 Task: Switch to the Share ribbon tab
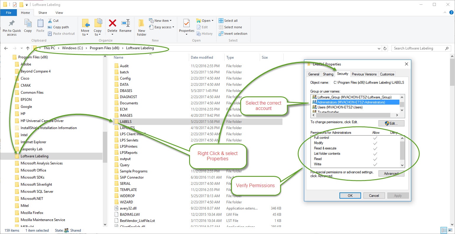click(43, 13)
